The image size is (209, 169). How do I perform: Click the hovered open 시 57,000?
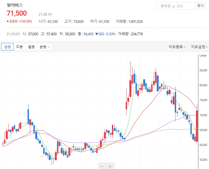(x=30, y=34)
